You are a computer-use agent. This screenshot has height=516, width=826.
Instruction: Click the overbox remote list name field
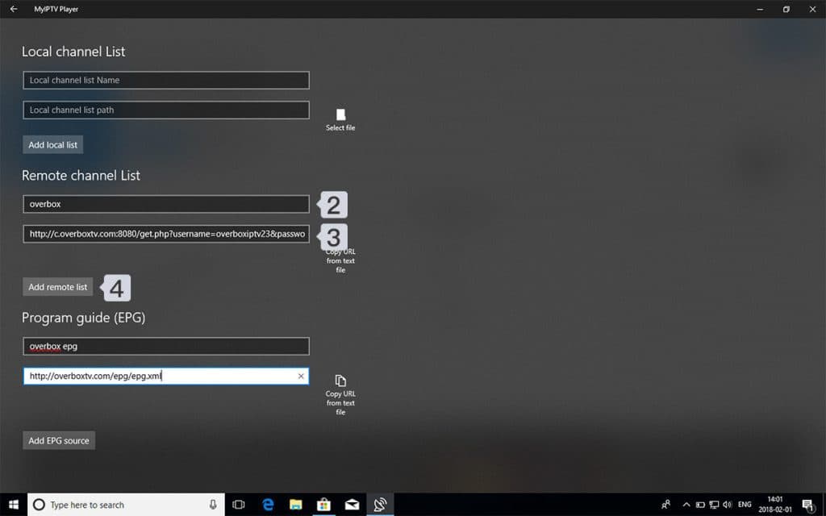click(x=165, y=204)
